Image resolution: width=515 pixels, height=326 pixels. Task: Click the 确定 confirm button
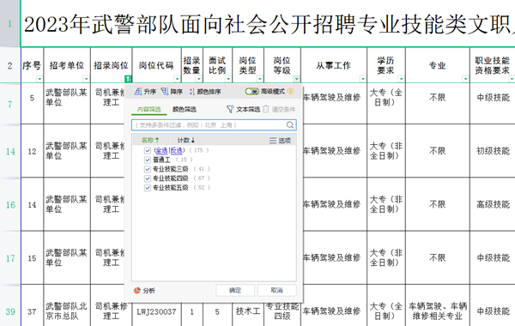(x=235, y=290)
